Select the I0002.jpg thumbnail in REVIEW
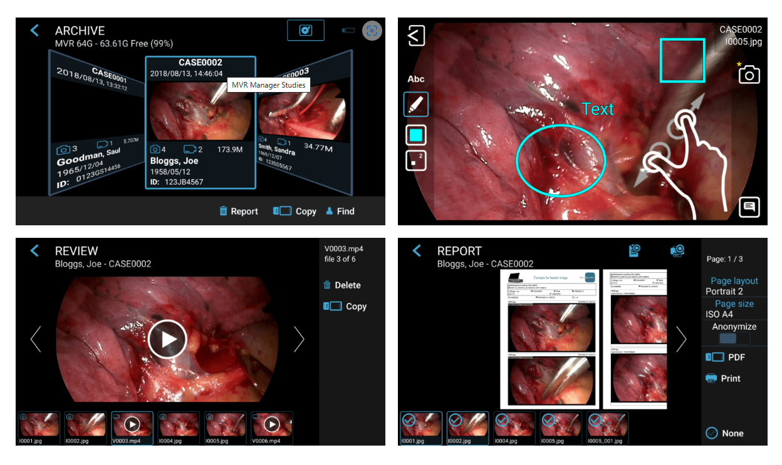782x465 pixels. 85,428
